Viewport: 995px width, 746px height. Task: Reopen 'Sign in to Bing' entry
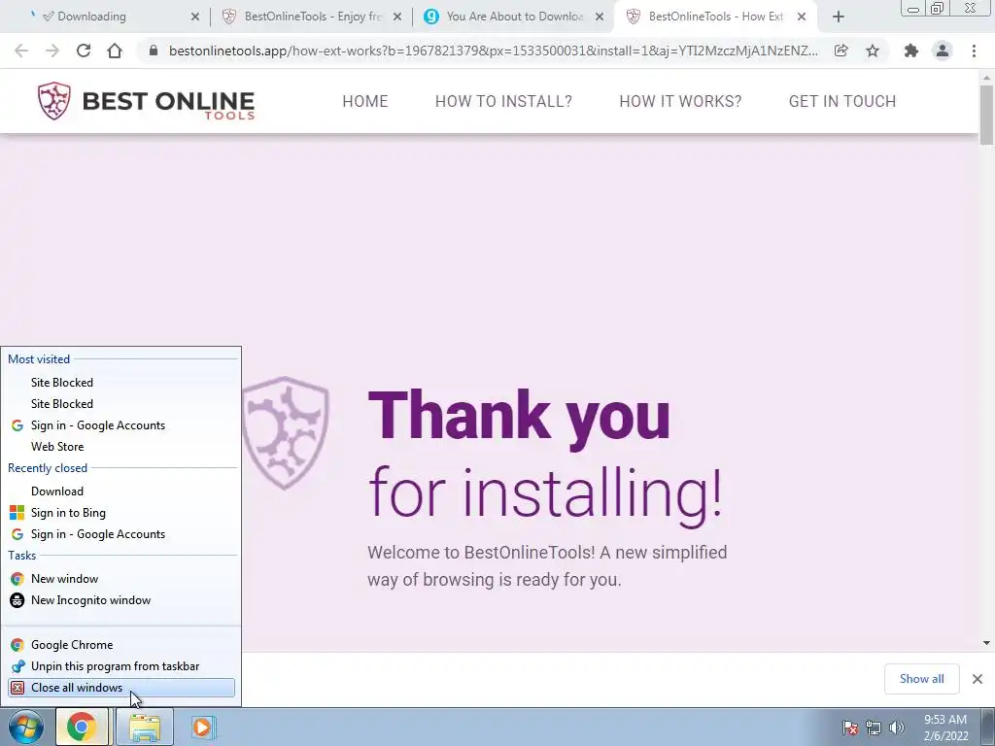[x=121, y=513]
